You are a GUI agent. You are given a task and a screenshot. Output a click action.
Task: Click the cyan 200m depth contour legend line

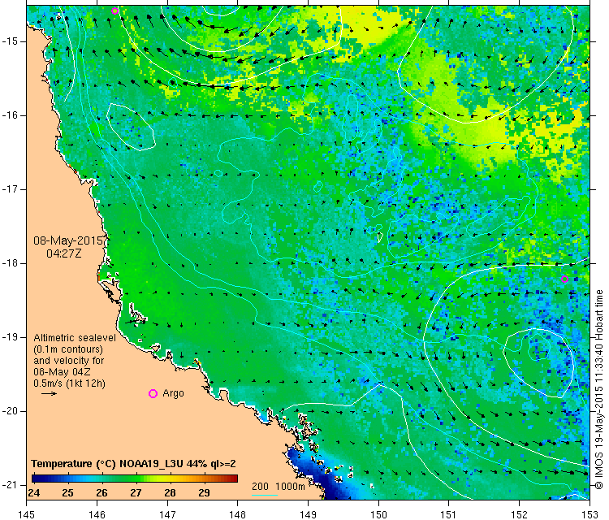pos(265,495)
